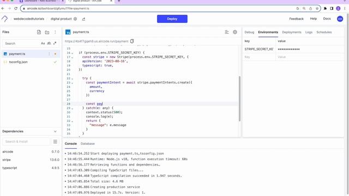Switch to Debug tab
Viewport: 349px width, 196px height.
point(249,32)
